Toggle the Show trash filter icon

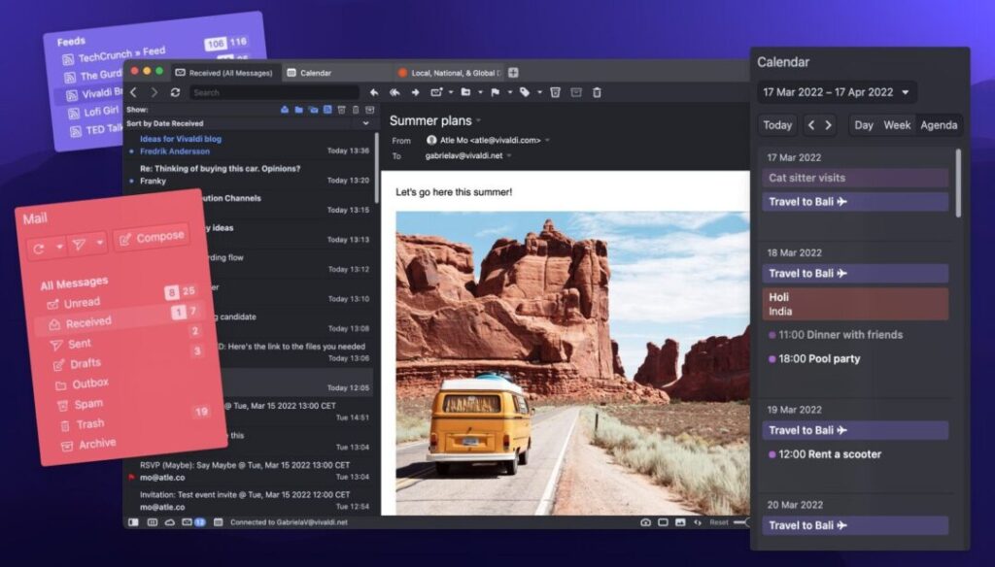(356, 110)
